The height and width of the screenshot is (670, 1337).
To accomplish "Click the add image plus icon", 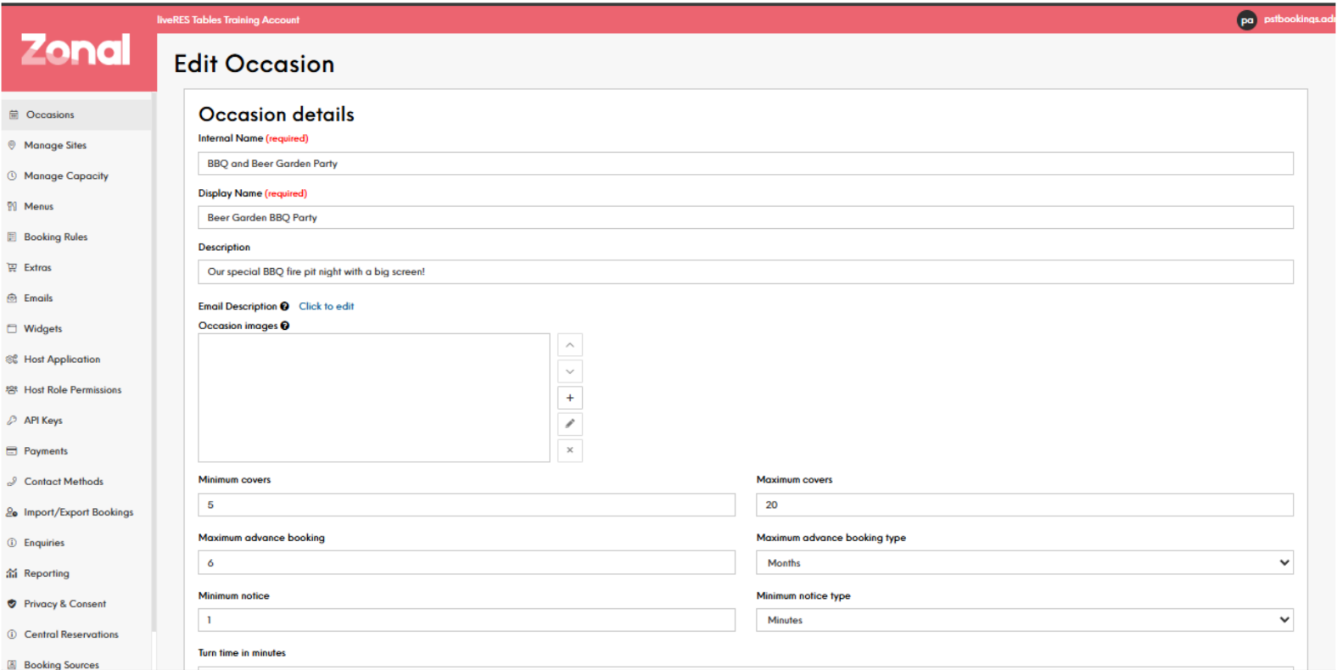I will tap(569, 398).
